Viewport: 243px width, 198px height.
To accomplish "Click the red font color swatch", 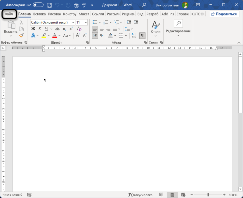I will [x=54, y=36].
